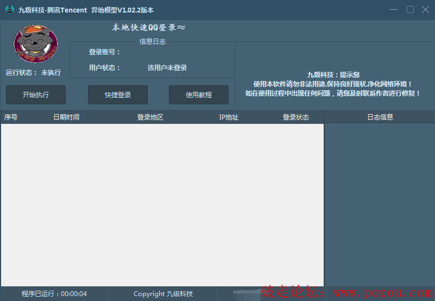This screenshot has height=301, width=435.
Task: Click the 开始执行 button
Action: point(36,95)
